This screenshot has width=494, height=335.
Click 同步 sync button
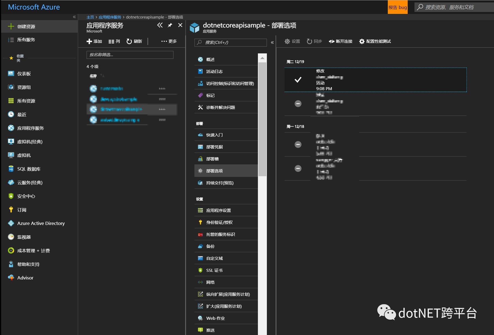(x=314, y=41)
